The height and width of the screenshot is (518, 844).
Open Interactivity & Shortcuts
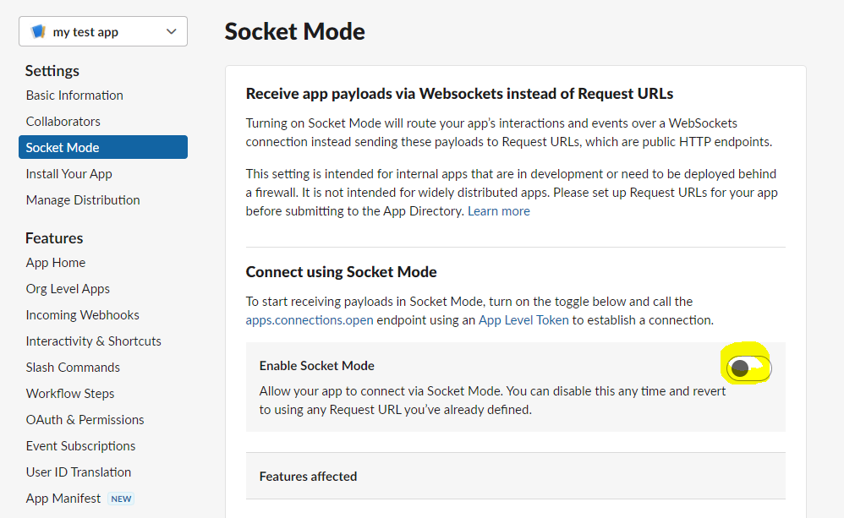click(x=94, y=341)
